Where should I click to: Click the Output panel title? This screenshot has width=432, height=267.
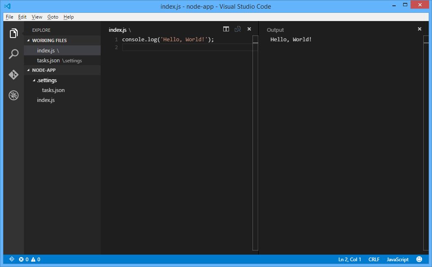coord(275,30)
